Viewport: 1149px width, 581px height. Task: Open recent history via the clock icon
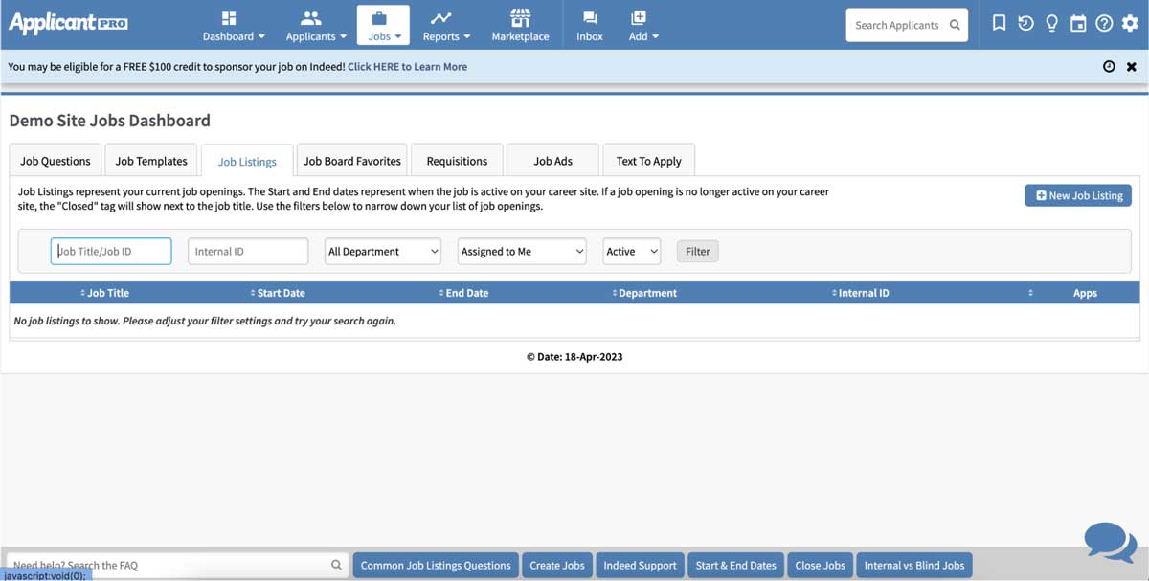(x=1025, y=22)
